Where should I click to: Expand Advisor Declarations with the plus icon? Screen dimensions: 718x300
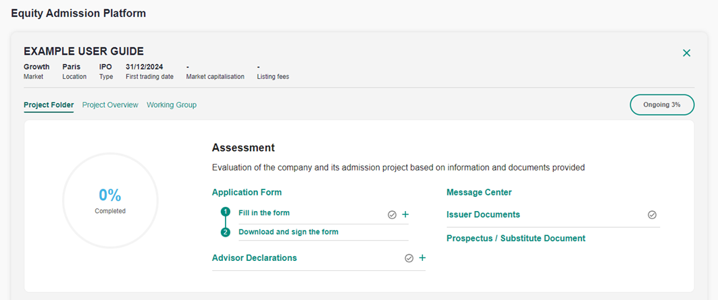(x=422, y=258)
